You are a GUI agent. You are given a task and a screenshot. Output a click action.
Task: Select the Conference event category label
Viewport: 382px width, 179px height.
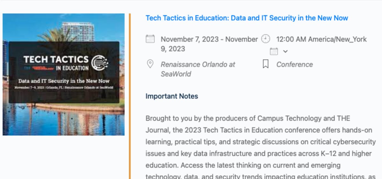coord(294,65)
